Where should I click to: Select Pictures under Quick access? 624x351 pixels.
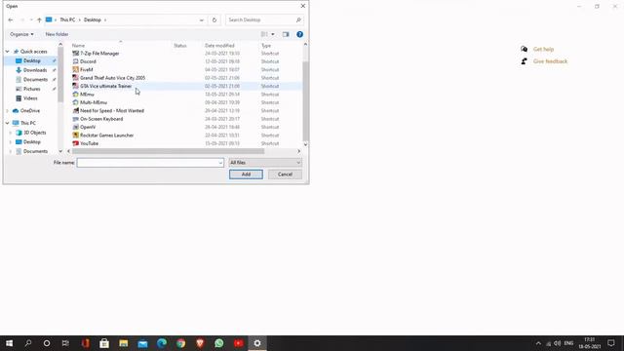click(x=32, y=89)
